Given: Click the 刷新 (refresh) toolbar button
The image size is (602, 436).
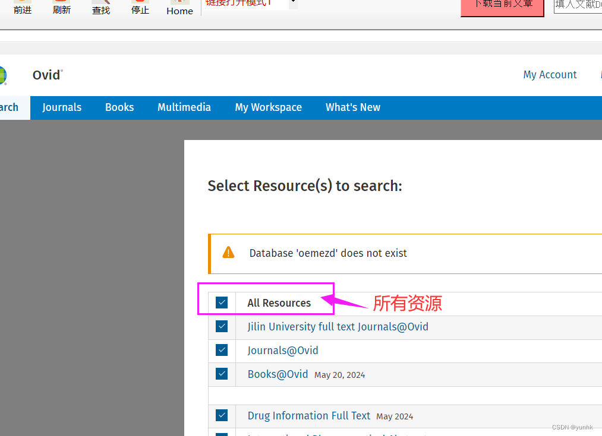Looking at the screenshot, I should pyautogui.click(x=61, y=8).
